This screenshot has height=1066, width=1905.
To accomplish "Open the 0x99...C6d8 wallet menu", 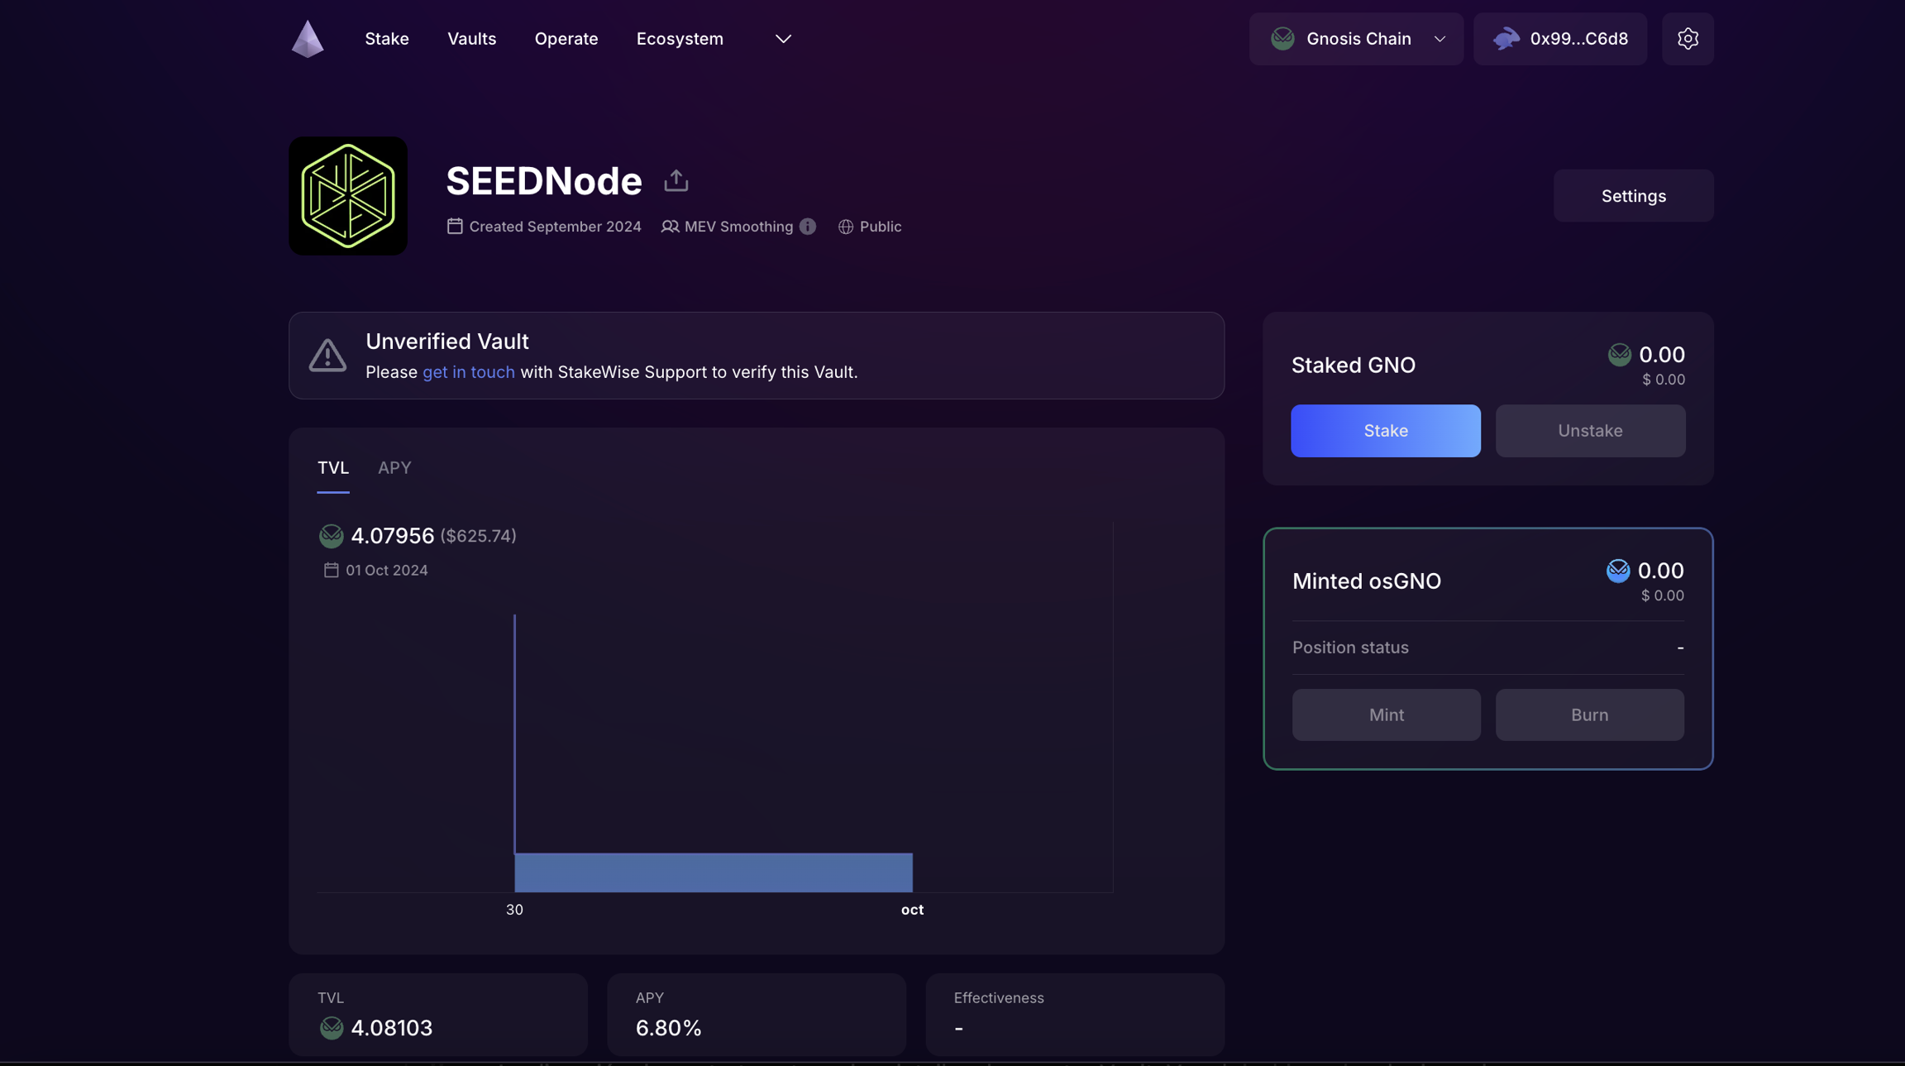I will point(1578,39).
